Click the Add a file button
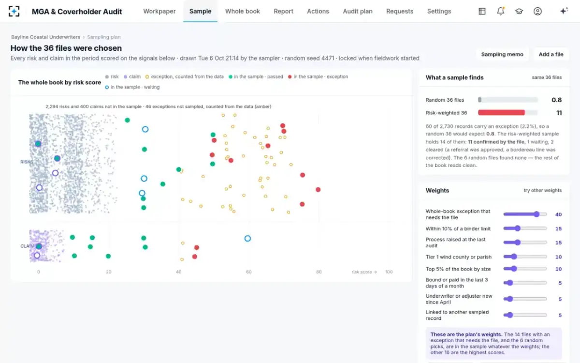The width and height of the screenshot is (580, 363). pyautogui.click(x=551, y=54)
